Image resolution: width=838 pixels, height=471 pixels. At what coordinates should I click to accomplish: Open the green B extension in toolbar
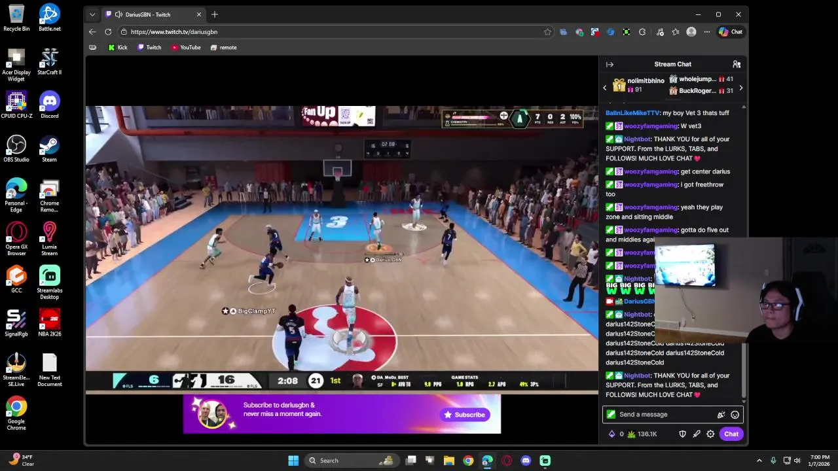tap(627, 31)
